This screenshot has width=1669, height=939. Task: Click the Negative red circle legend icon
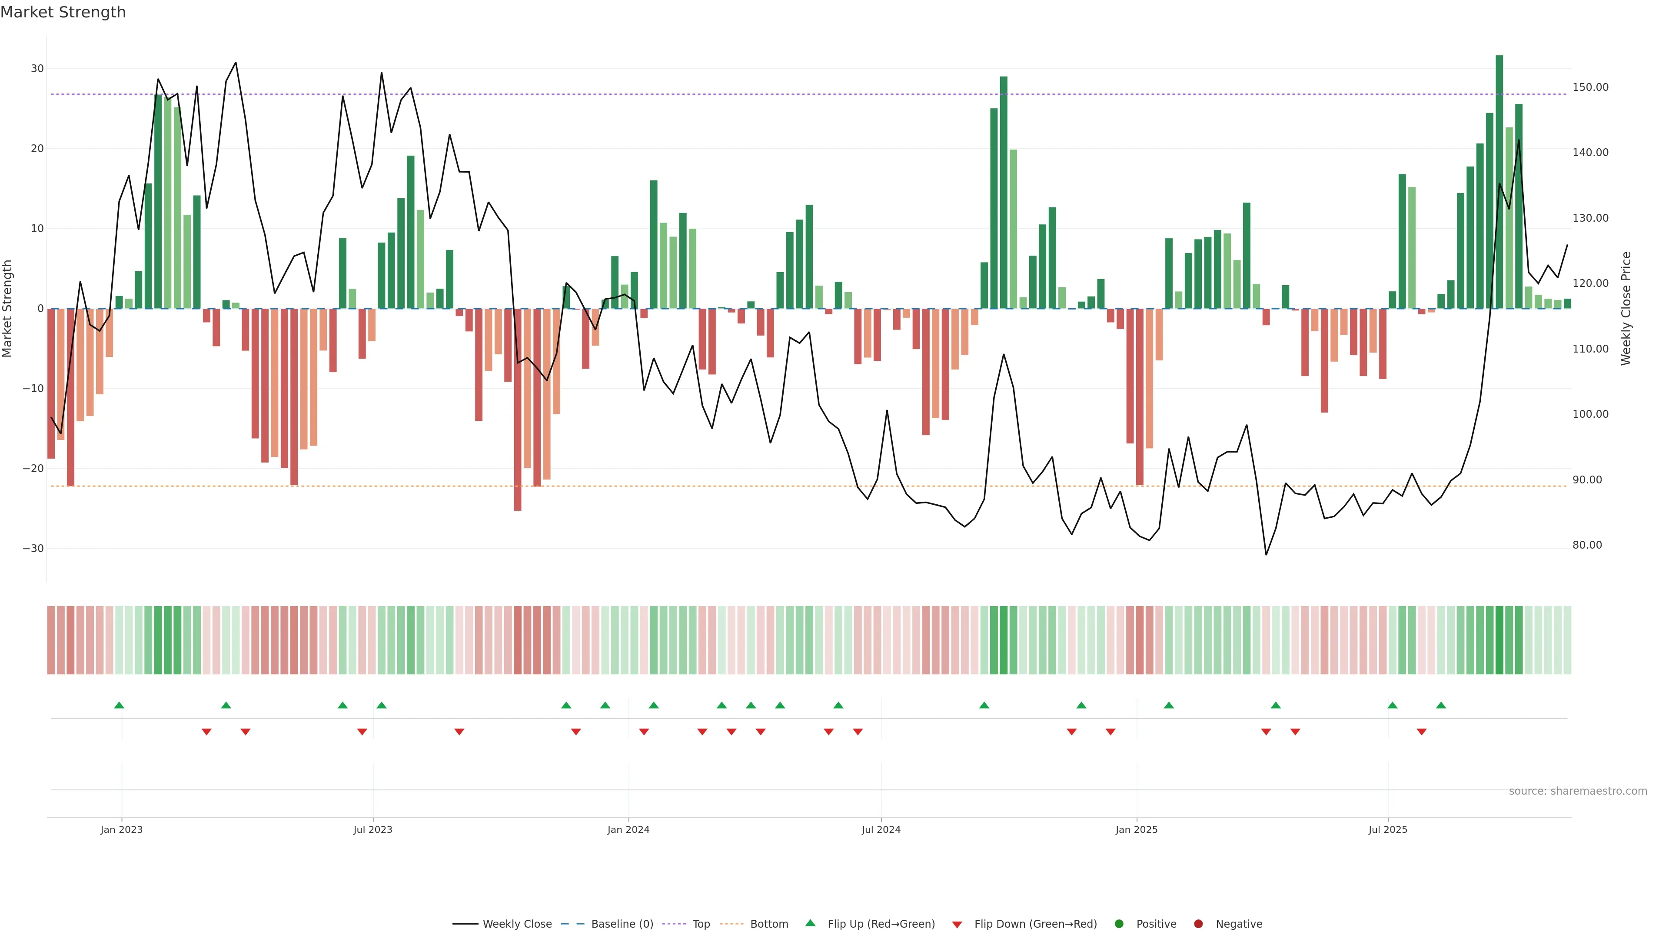click(1198, 924)
